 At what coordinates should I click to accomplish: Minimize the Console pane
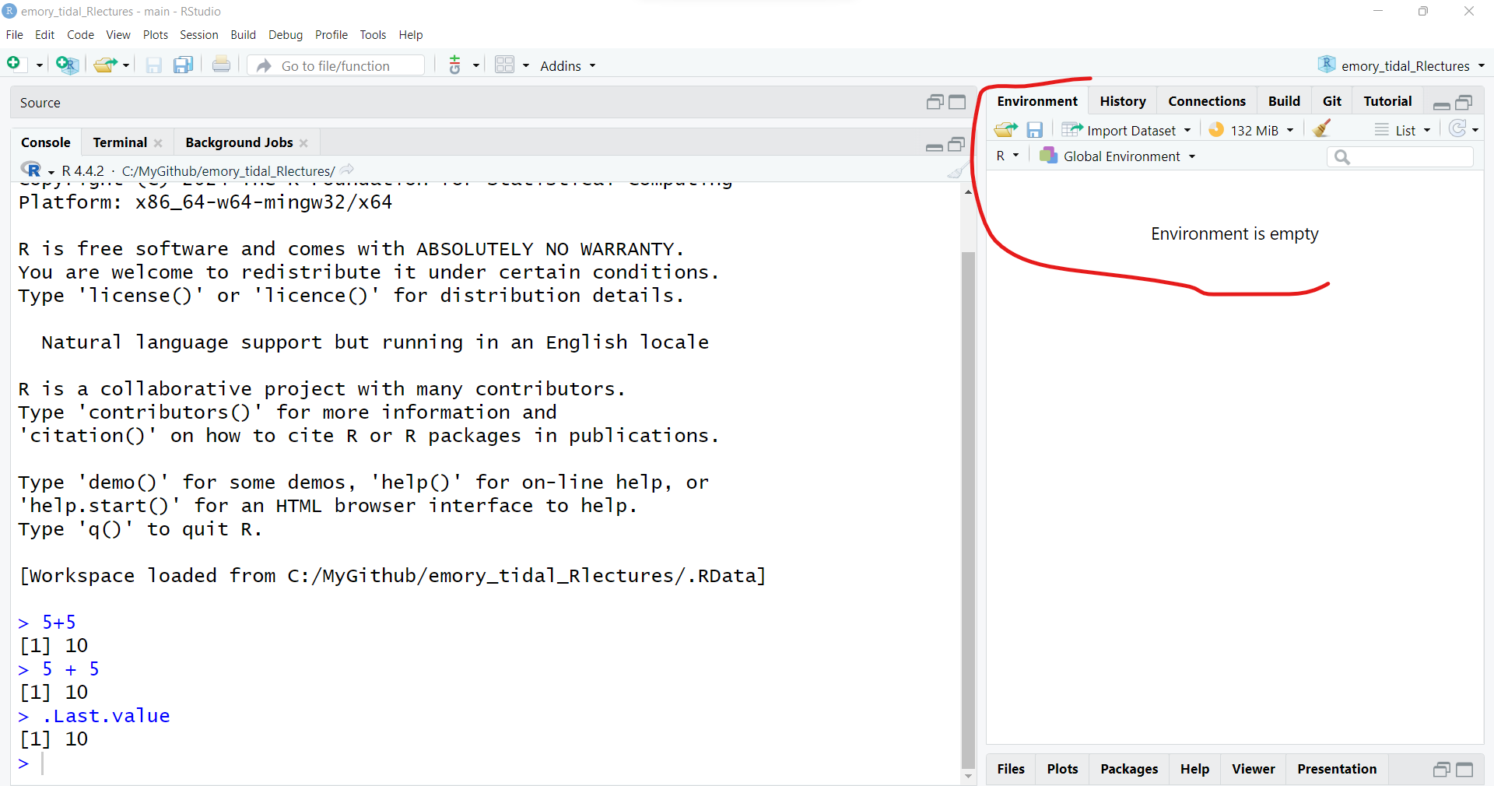point(934,146)
